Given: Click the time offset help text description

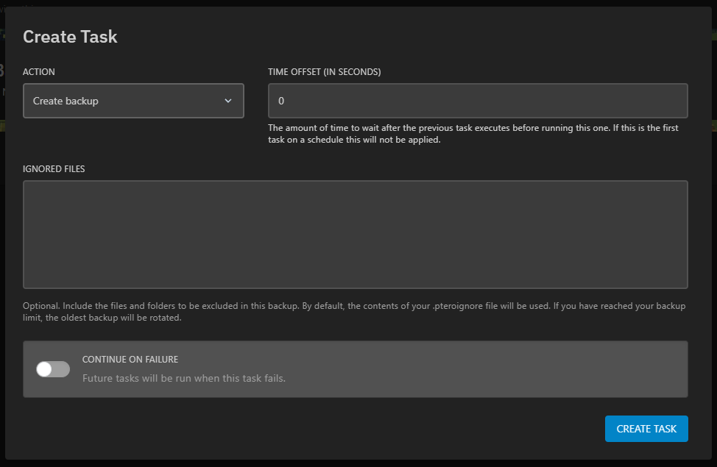Looking at the screenshot, I should pyautogui.click(x=473, y=134).
